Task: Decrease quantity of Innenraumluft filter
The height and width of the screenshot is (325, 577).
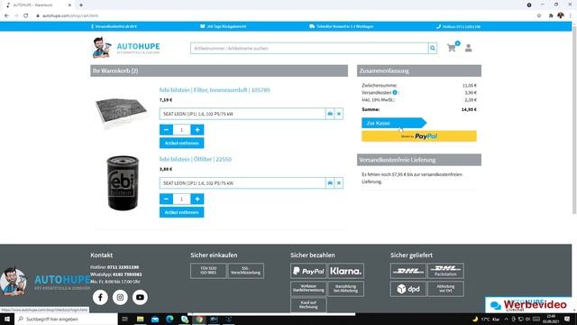Action: pos(166,130)
